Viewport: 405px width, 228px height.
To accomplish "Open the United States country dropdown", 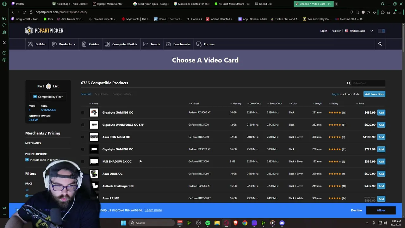I will point(359,31).
